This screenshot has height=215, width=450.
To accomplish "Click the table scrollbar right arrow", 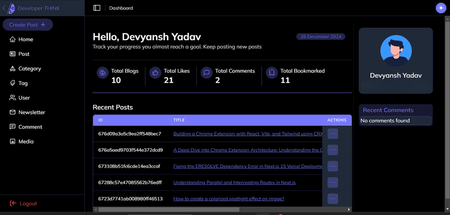I will pyautogui.click(x=349, y=210).
